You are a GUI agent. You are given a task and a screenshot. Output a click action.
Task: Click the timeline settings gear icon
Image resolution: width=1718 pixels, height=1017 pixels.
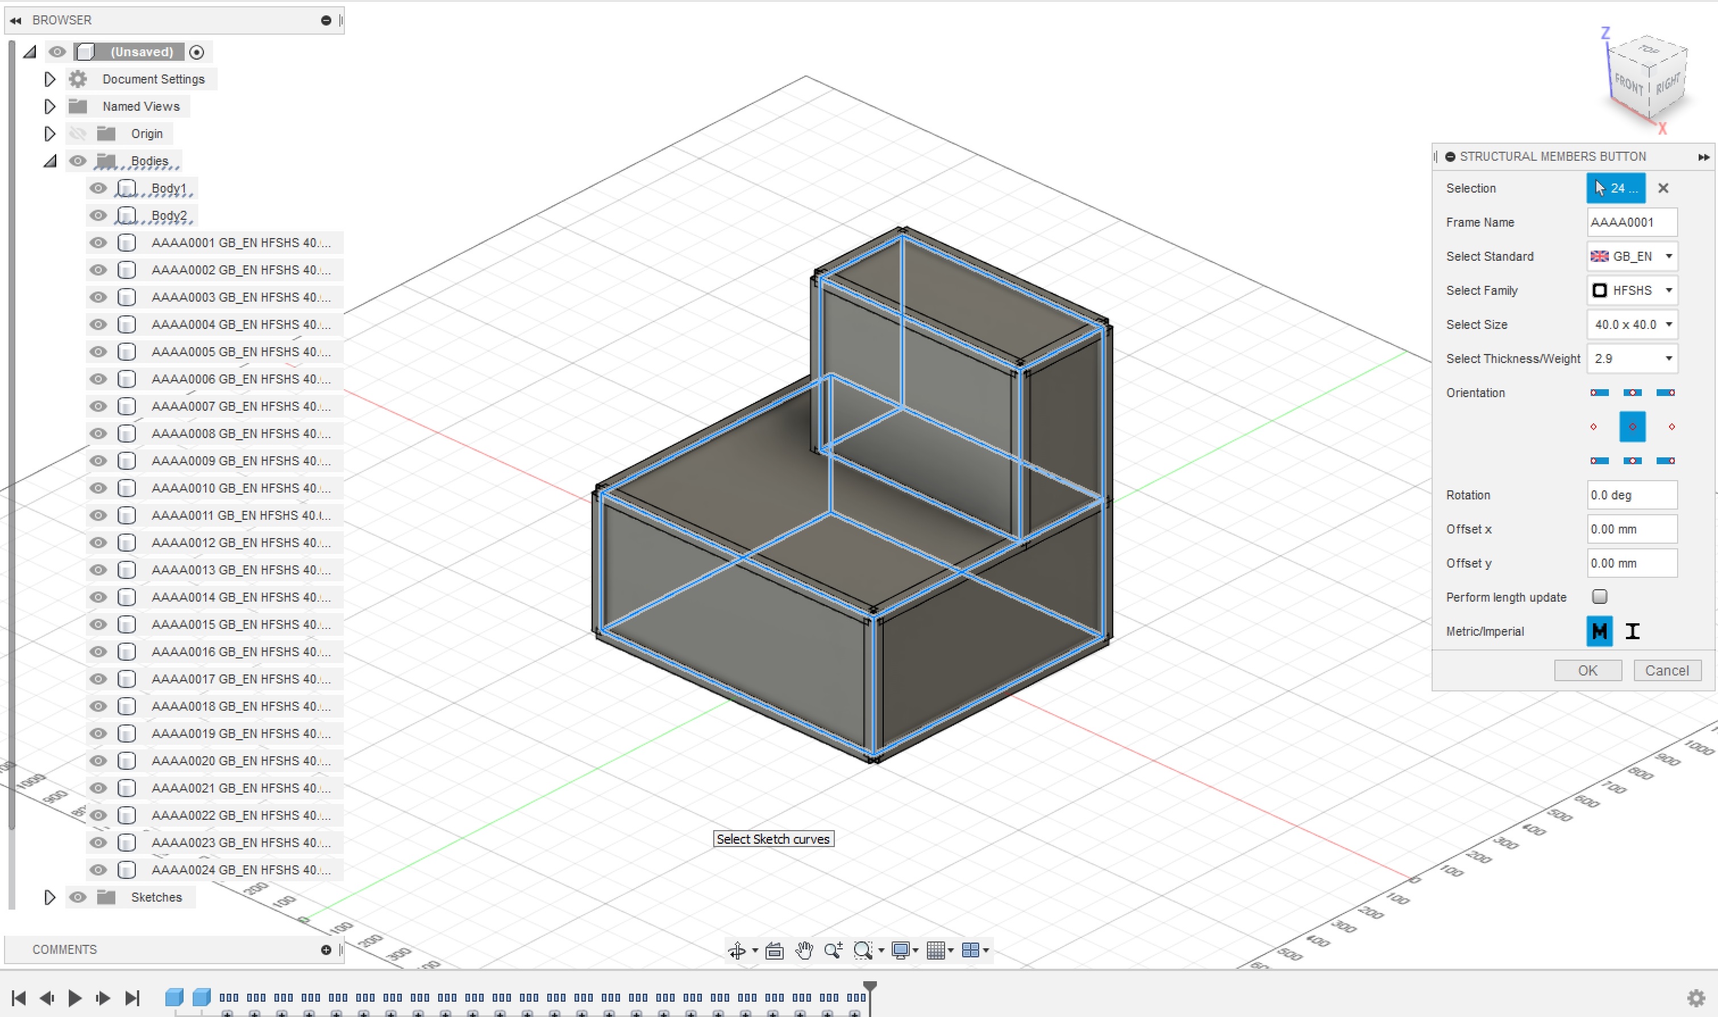(1695, 998)
